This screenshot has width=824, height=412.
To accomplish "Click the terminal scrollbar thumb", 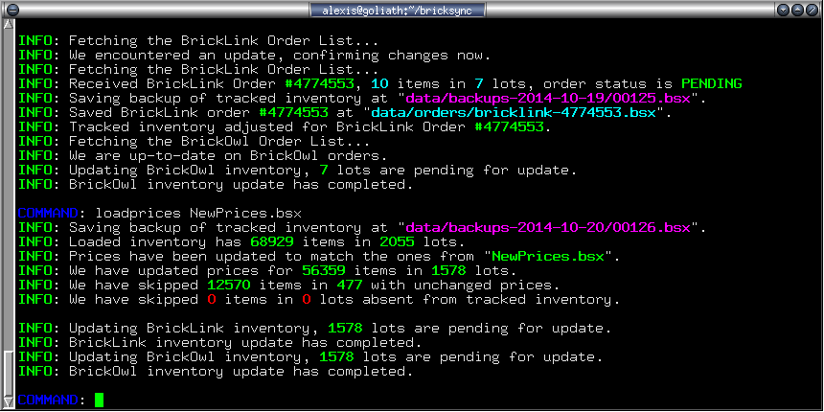I will pos(8,370).
